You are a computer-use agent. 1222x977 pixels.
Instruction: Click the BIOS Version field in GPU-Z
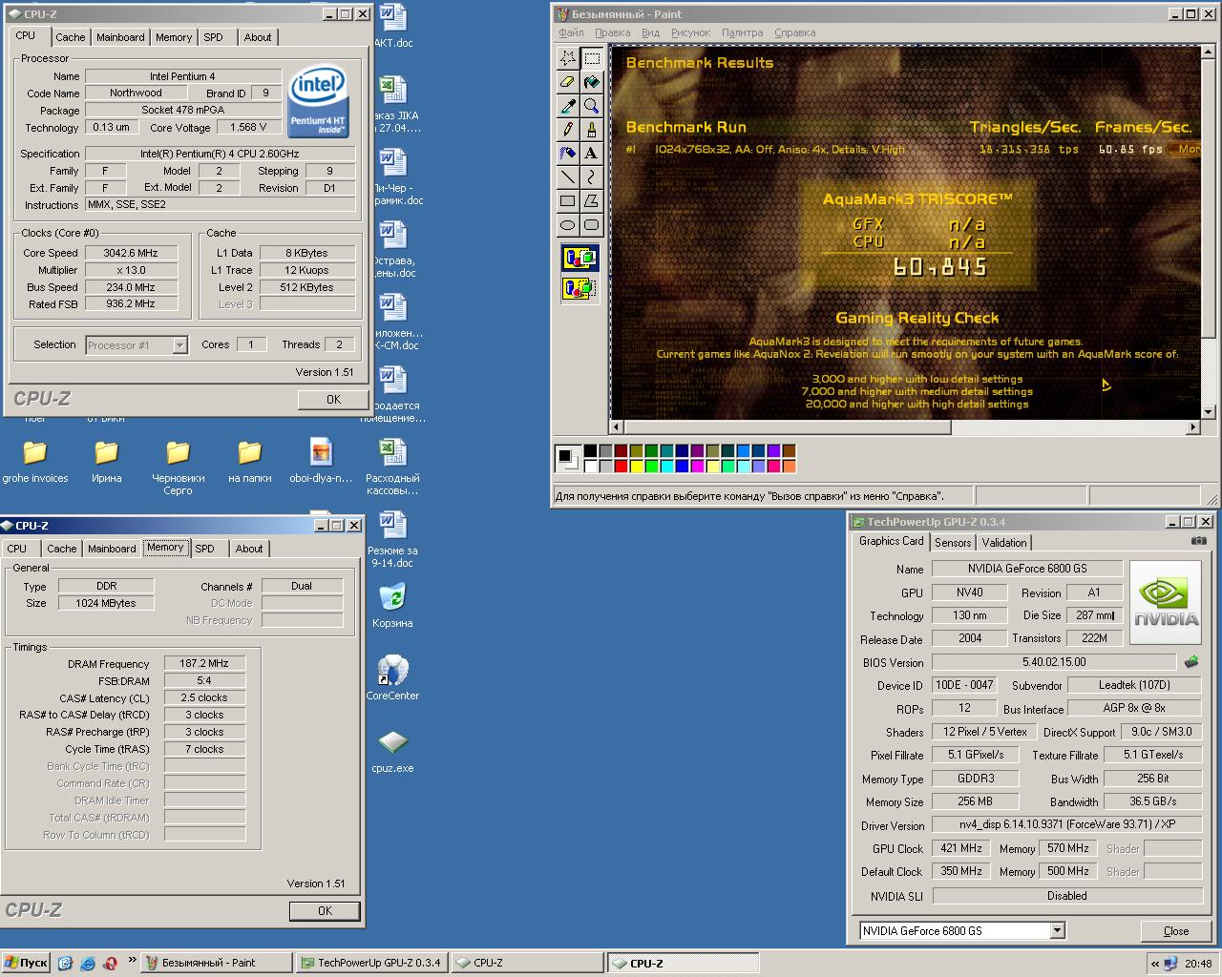point(1054,662)
